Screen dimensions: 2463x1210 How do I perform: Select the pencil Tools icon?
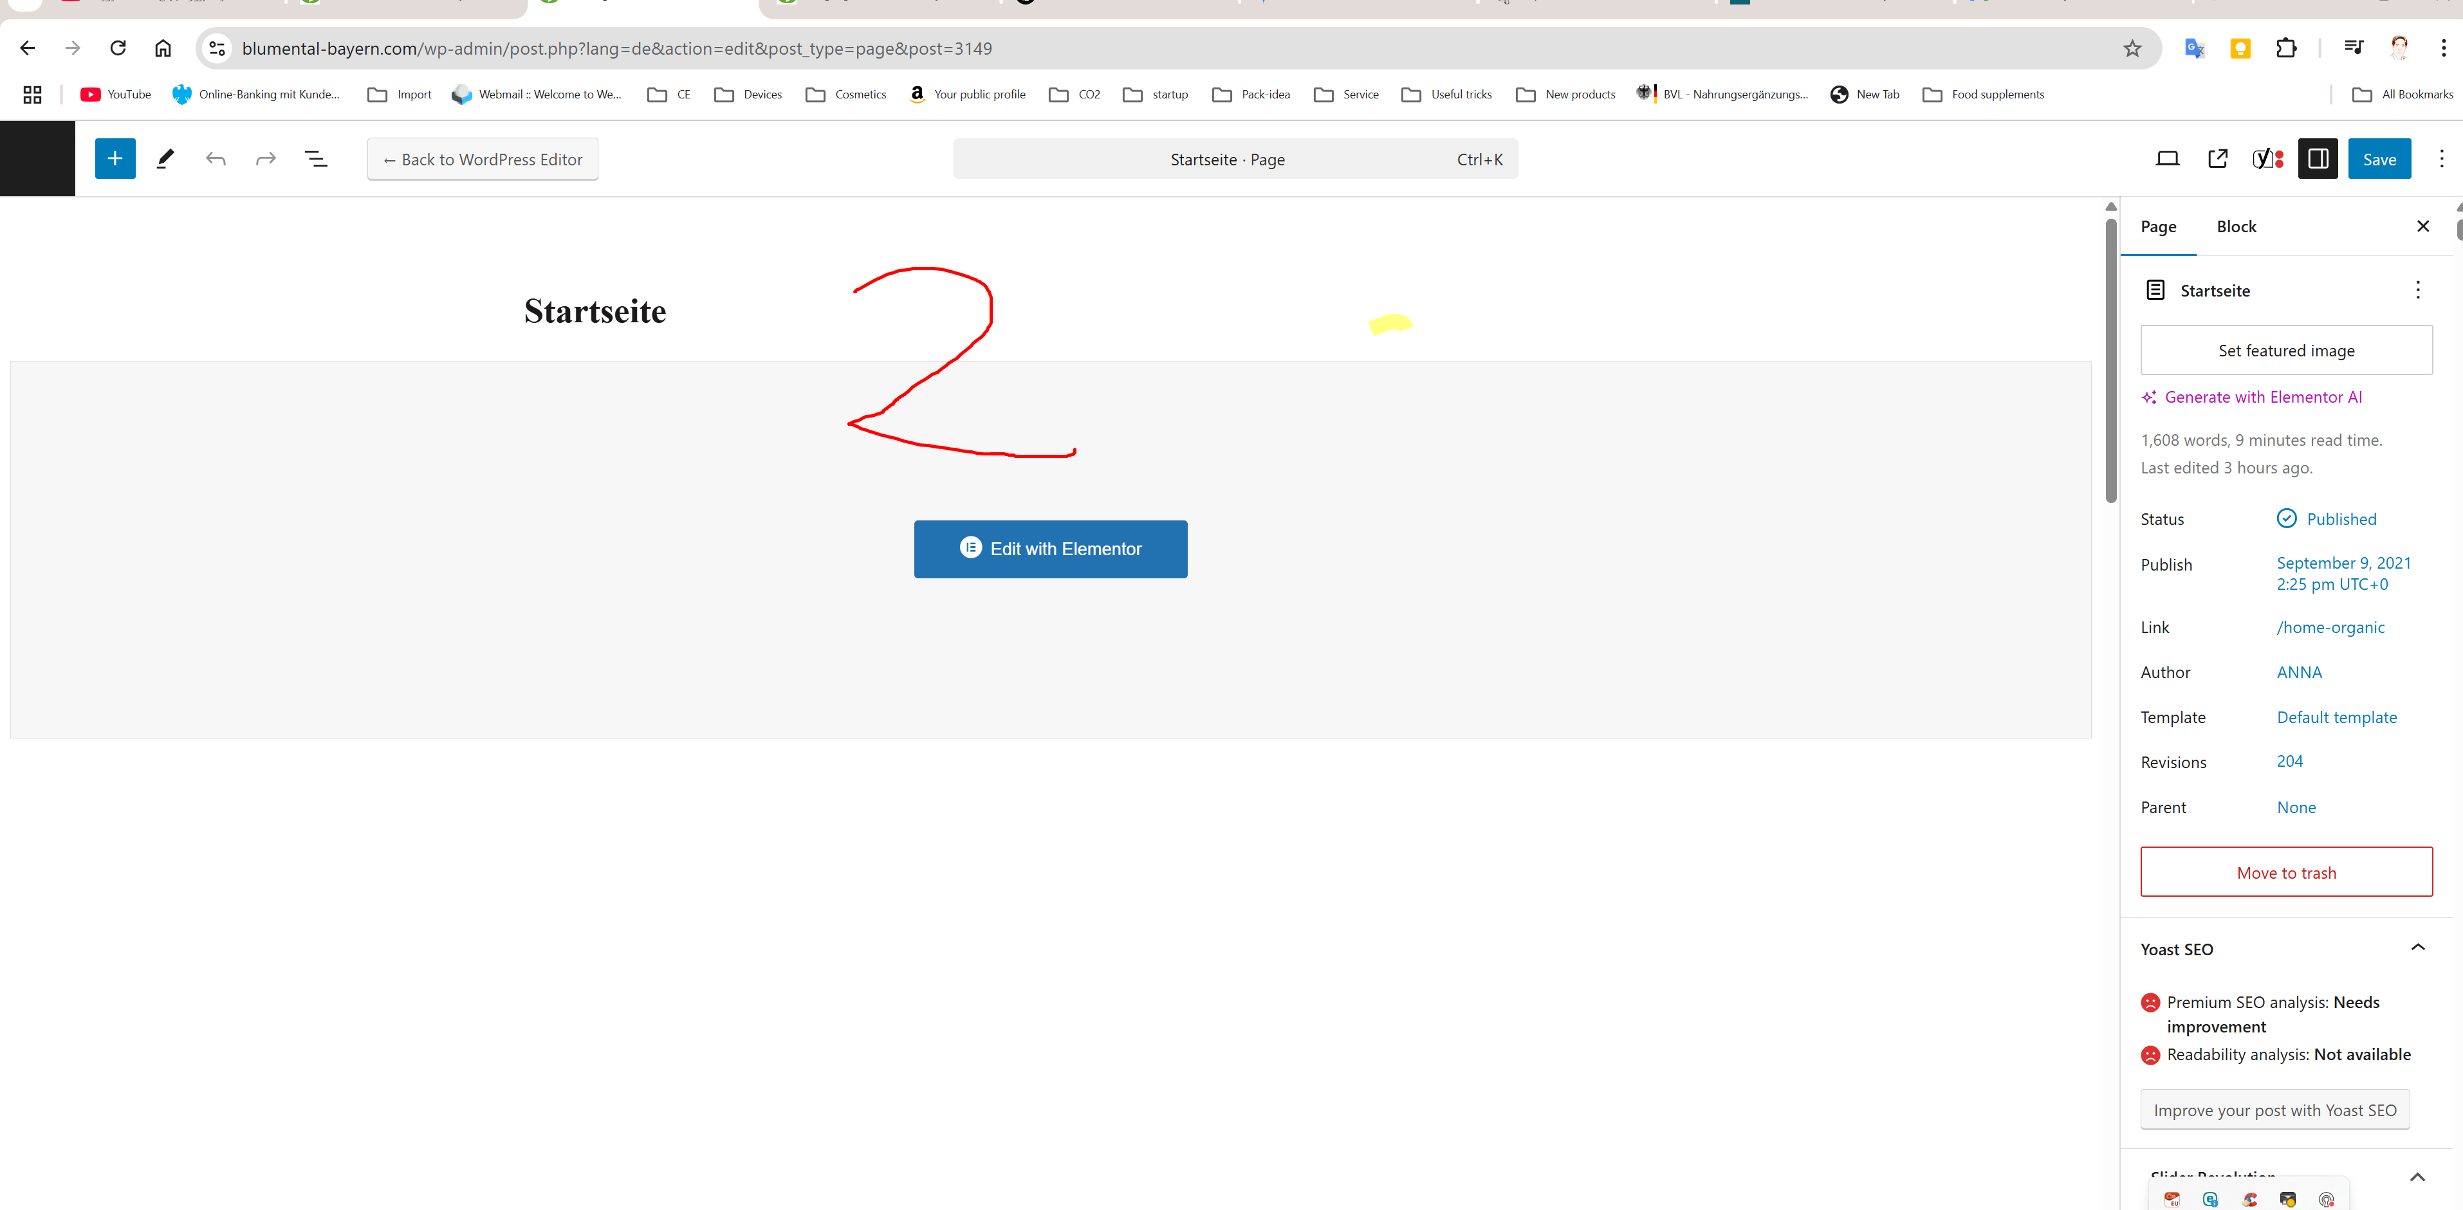165,159
